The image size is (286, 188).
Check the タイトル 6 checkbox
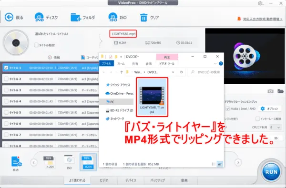6,124
